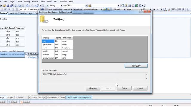Click the <html> tag in tag navigator

tap(34, 97)
